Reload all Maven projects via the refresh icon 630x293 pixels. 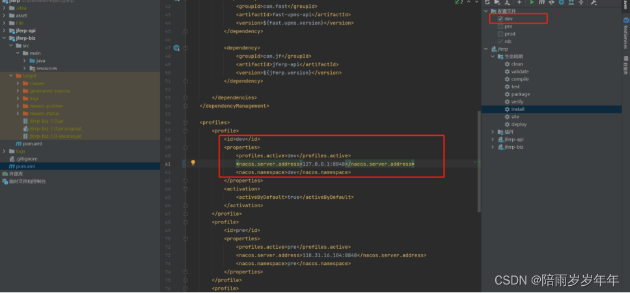click(x=487, y=3)
